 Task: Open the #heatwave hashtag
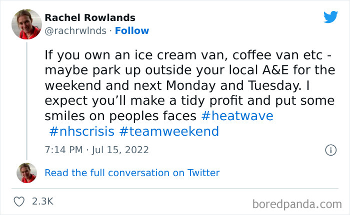[236, 116]
